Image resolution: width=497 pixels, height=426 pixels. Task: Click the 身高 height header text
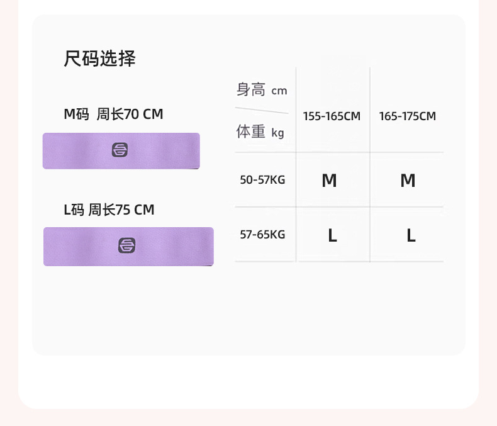(251, 89)
